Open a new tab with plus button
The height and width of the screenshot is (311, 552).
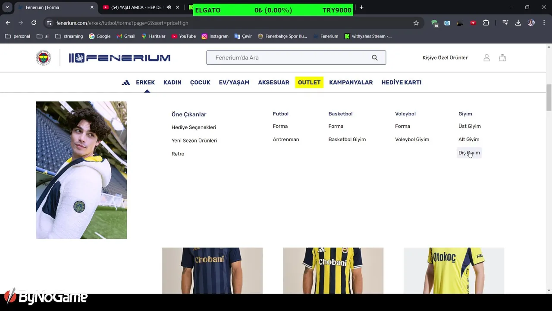[361, 7]
